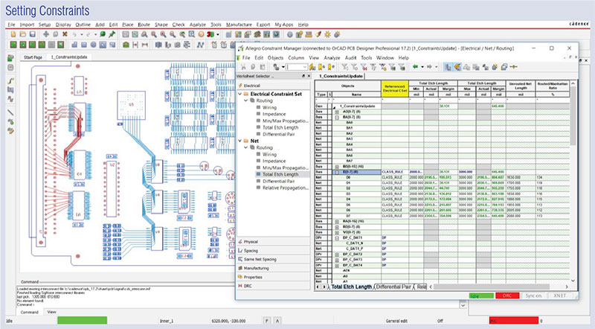Click the diagonal line tool in the left toolbar
The height and width of the screenshot is (329, 595).
(x=10, y=112)
